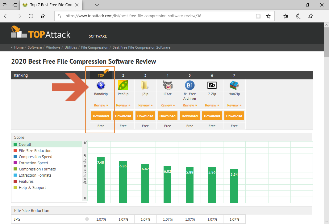Open Best Free File Compression Software breadcrumb
Screen dimensions: 329x224
click(x=141, y=47)
